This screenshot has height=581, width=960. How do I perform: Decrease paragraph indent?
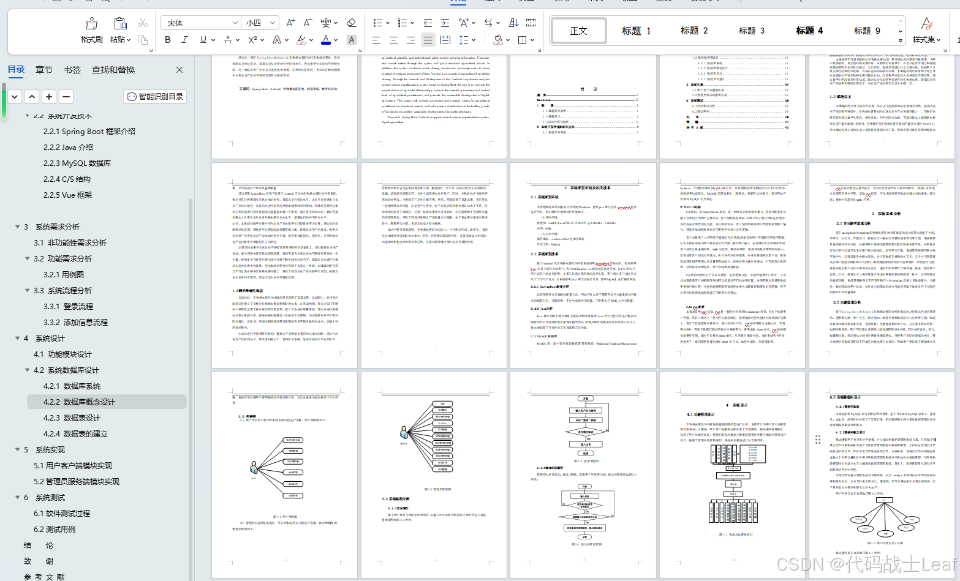(428, 23)
